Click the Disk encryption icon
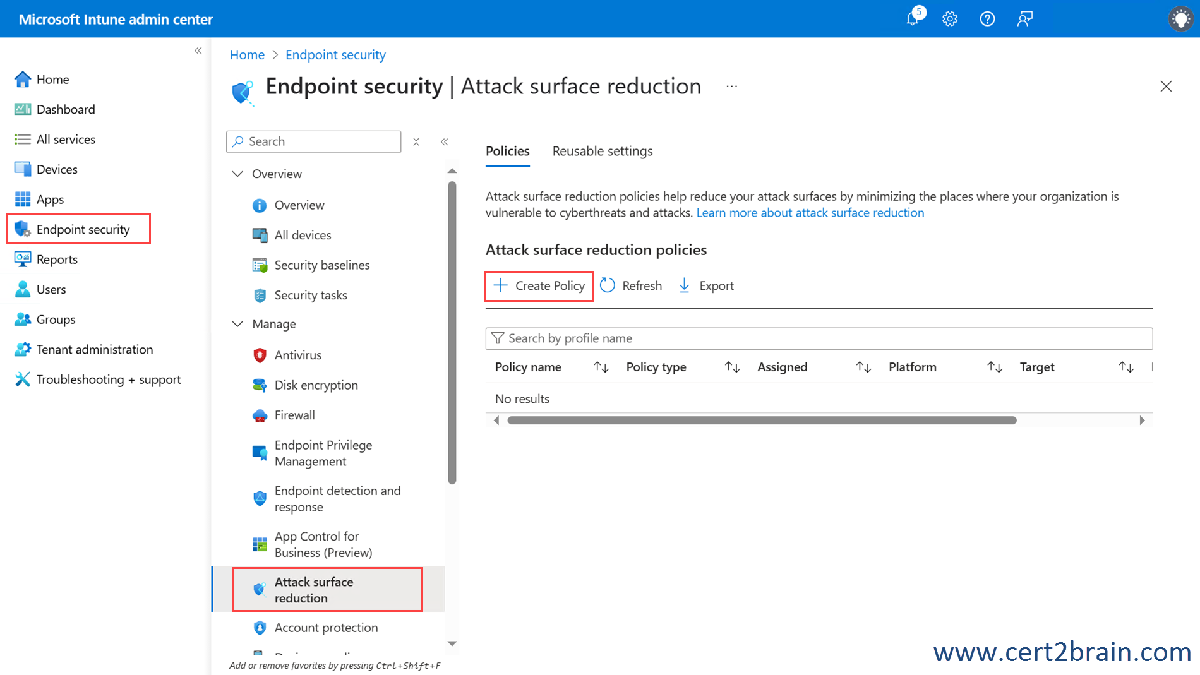1200x675 pixels. click(x=260, y=385)
